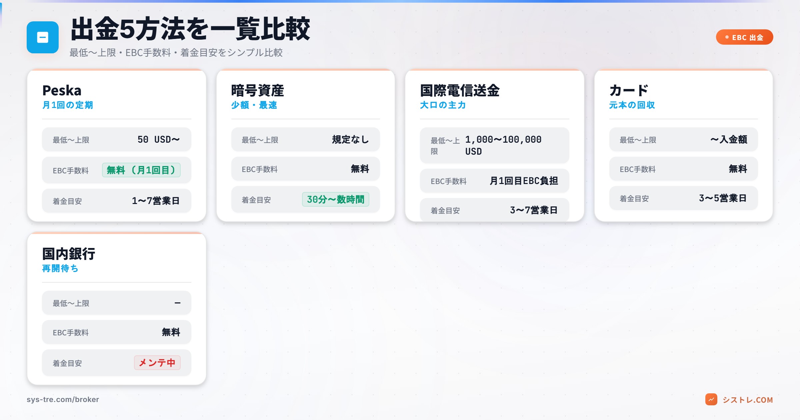Click the subtitle line under the main title
Screen dimensions: 800x420
pos(176,53)
